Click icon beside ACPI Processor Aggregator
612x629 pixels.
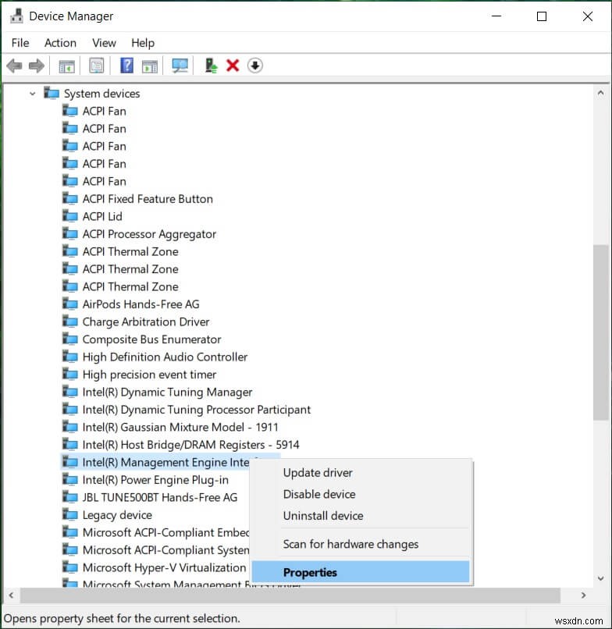pyautogui.click(x=70, y=234)
